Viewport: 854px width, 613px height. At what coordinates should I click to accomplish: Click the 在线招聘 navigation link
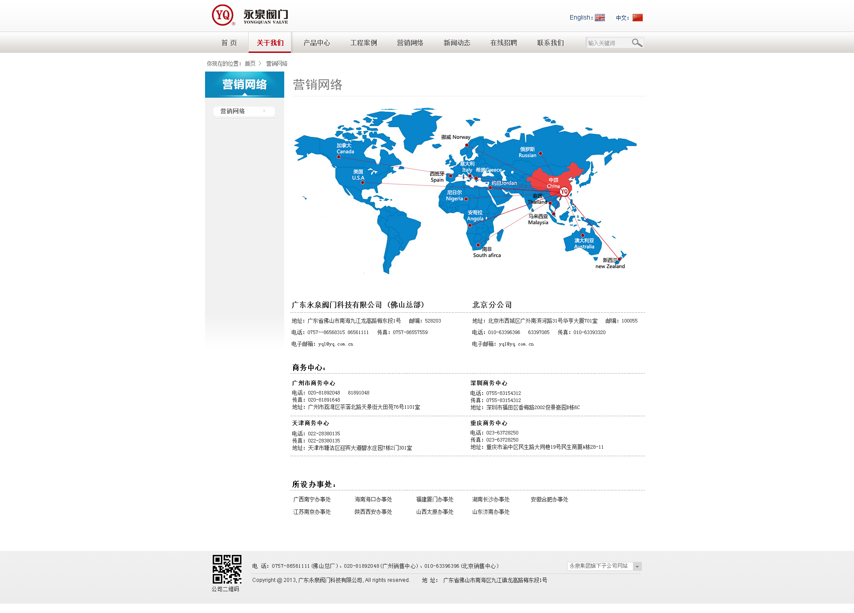click(504, 43)
